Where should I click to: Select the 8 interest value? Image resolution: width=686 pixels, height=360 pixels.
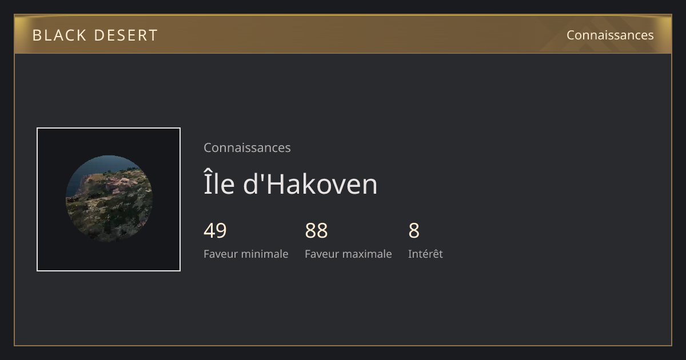[414, 231]
